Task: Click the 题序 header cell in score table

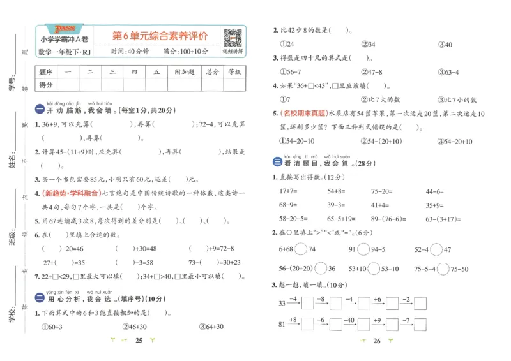Action: click(46, 72)
